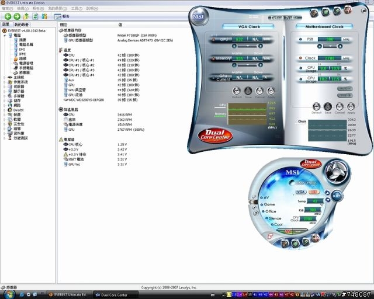Viewport: 374px width, 299px height.
Task: Click the spinning fan icon on round MSI widget
Action: [337, 172]
